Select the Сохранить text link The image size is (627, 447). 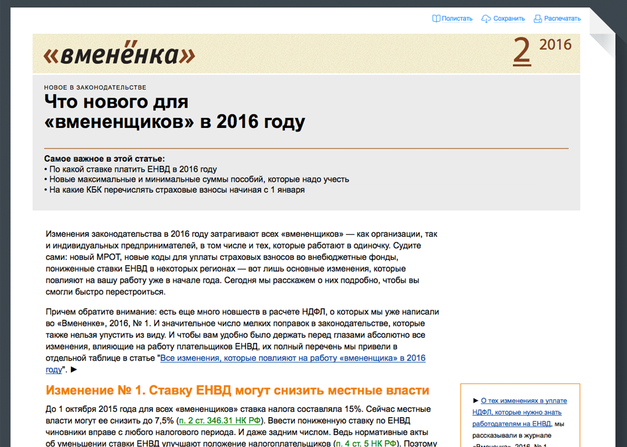tap(509, 19)
